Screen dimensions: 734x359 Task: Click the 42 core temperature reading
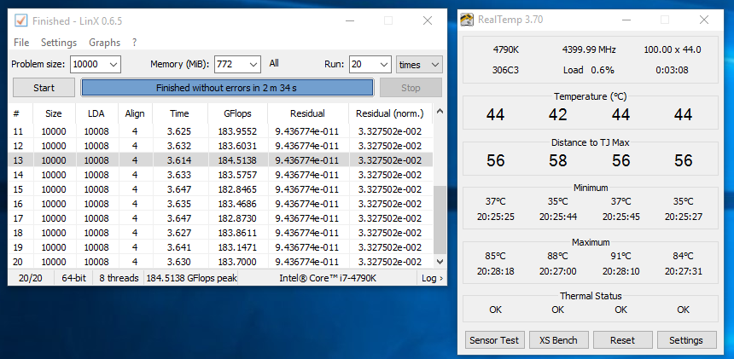[x=558, y=114]
